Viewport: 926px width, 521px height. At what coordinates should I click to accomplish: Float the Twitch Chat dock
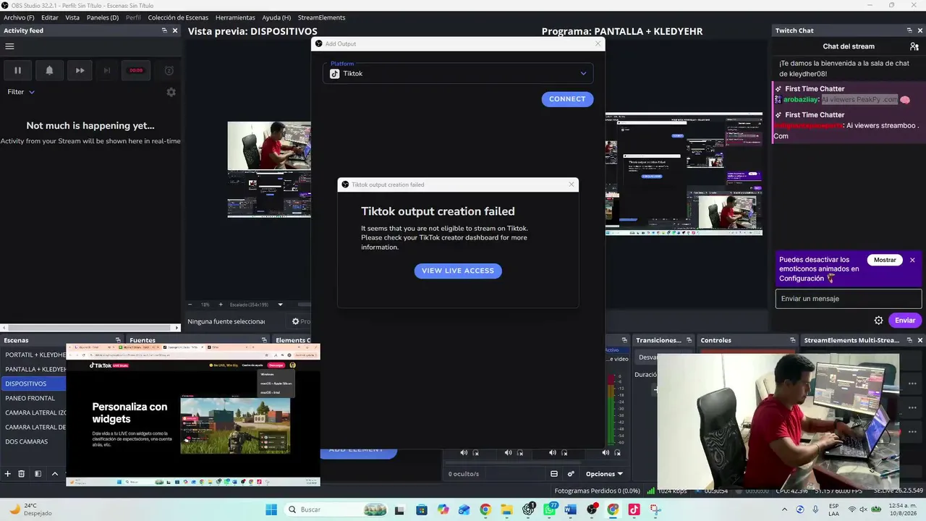coord(909,30)
